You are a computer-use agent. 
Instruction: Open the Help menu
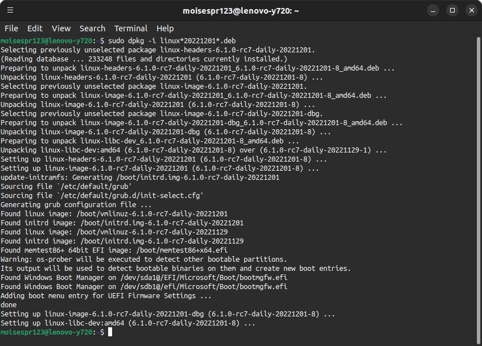(x=165, y=28)
